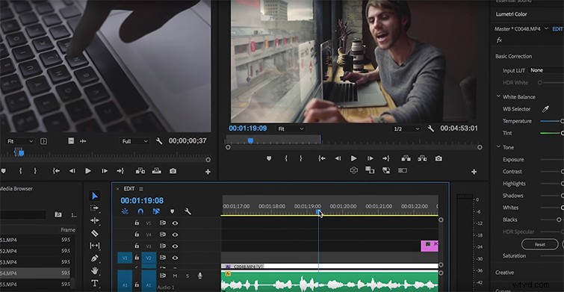Screen dimensions: 564x292
Task: Play the clip in Source monitor
Action: (x=88, y=171)
